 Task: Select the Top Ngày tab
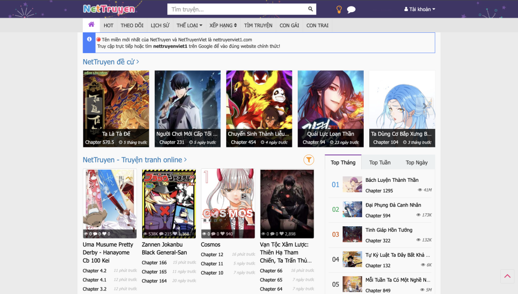416,162
